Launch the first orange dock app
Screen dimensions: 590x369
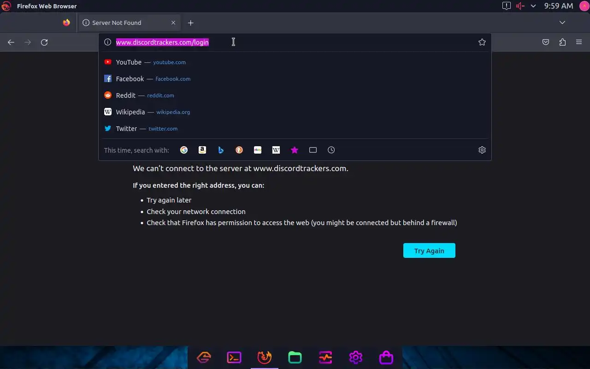click(x=204, y=357)
